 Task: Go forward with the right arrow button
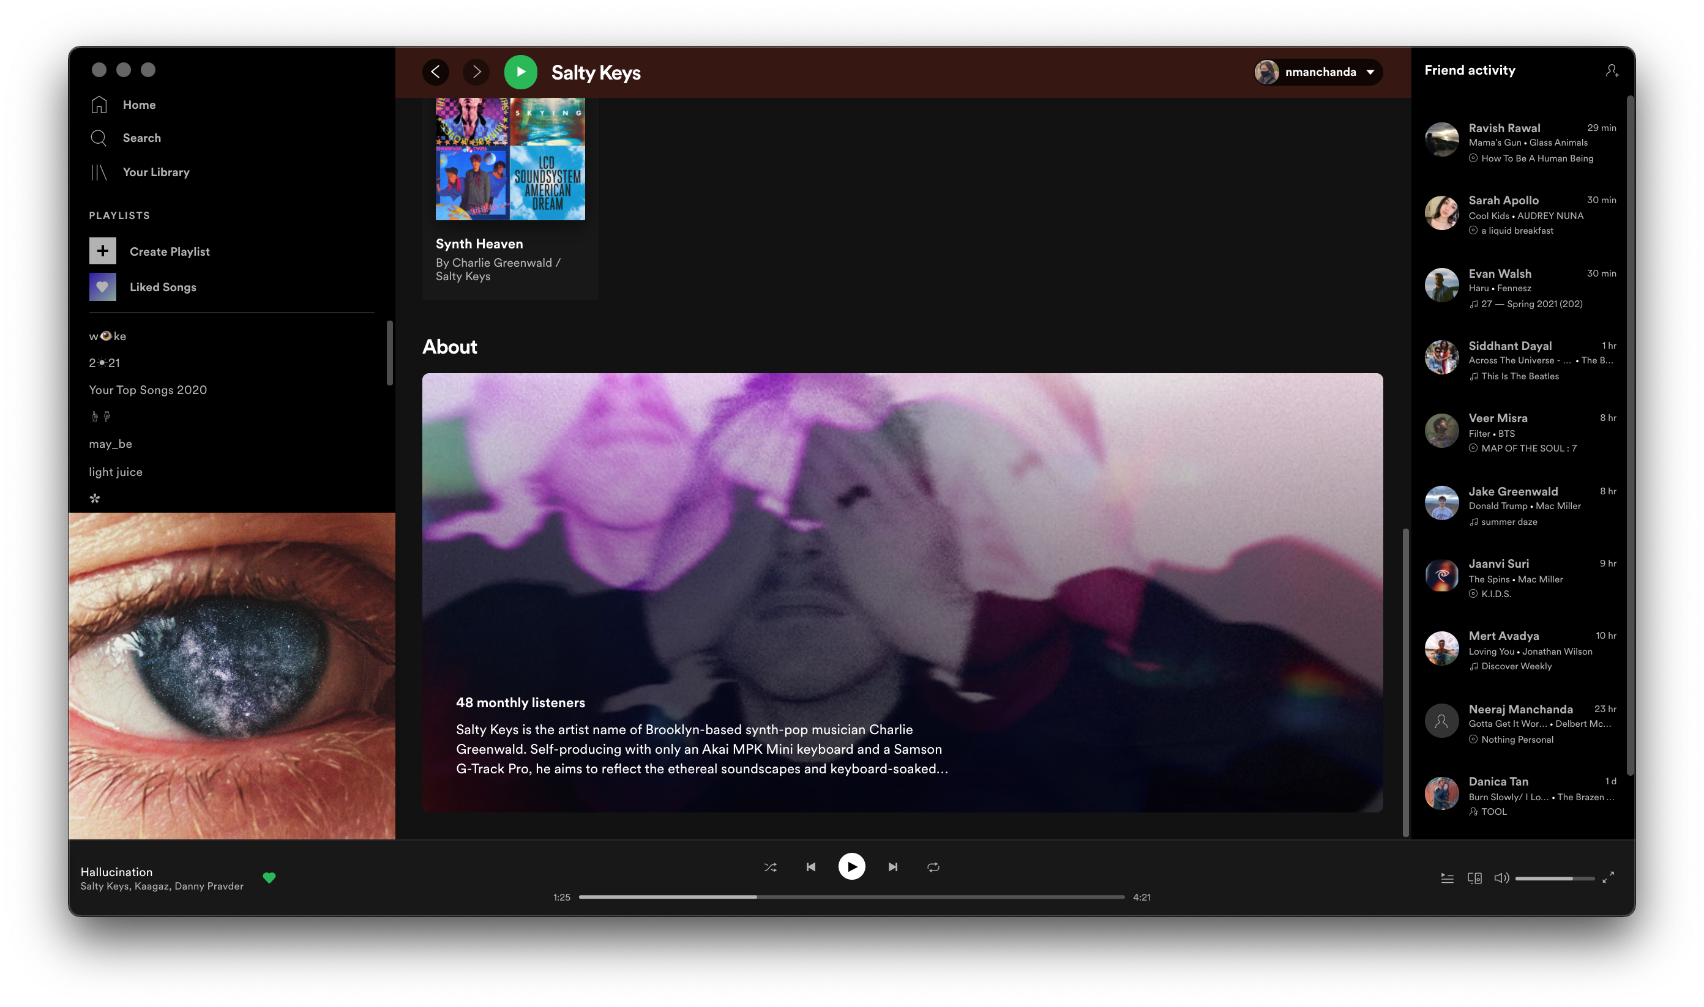tap(476, 72)
